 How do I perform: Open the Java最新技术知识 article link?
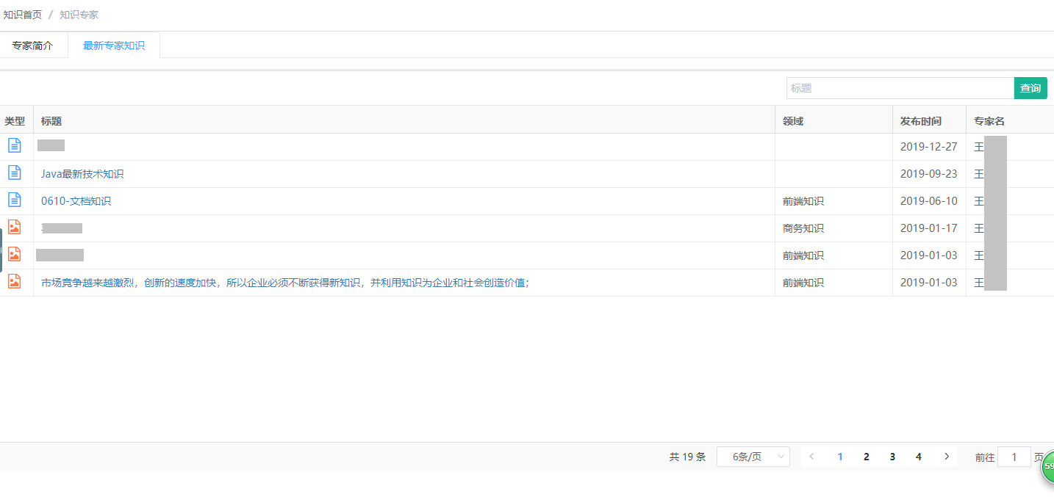point(82,174)
